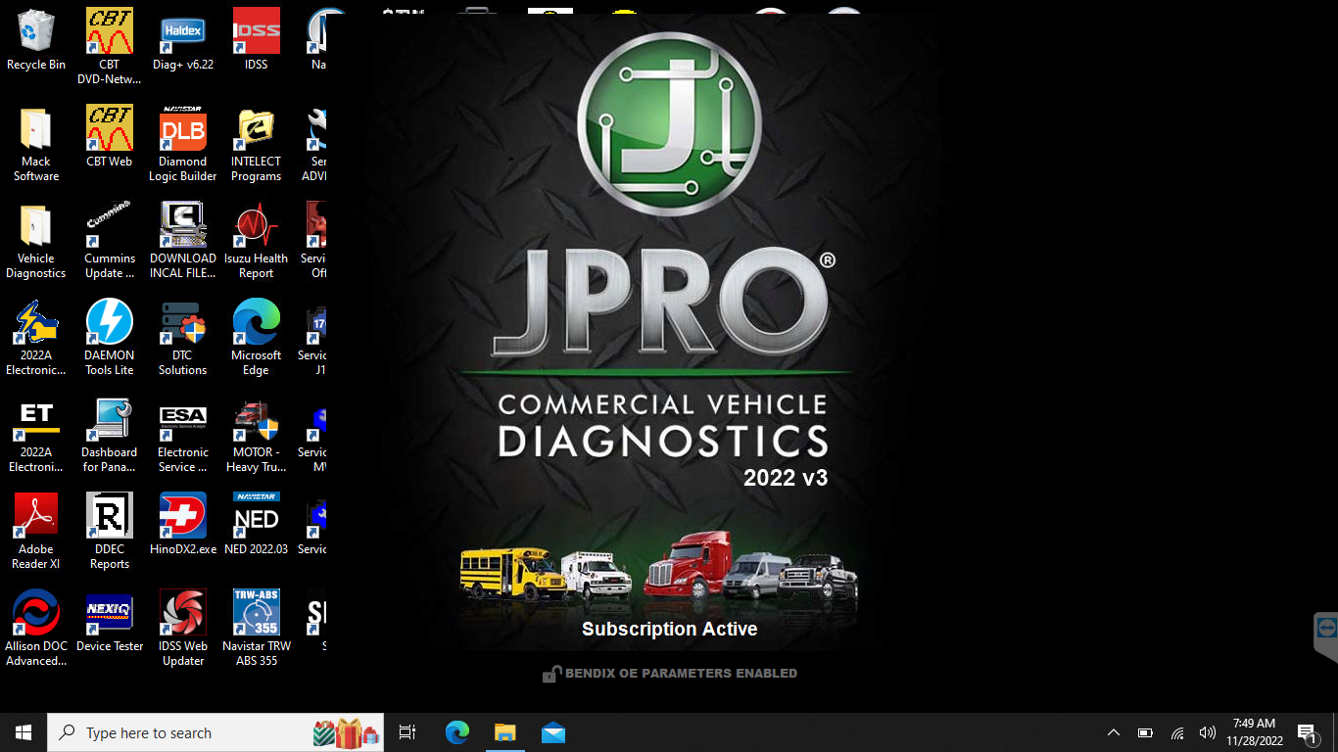Launch Haldex Diag+ v6.22 shortcut
Image resolution: width=1338 pixels, height=752 pixels.
click(182, 32)
